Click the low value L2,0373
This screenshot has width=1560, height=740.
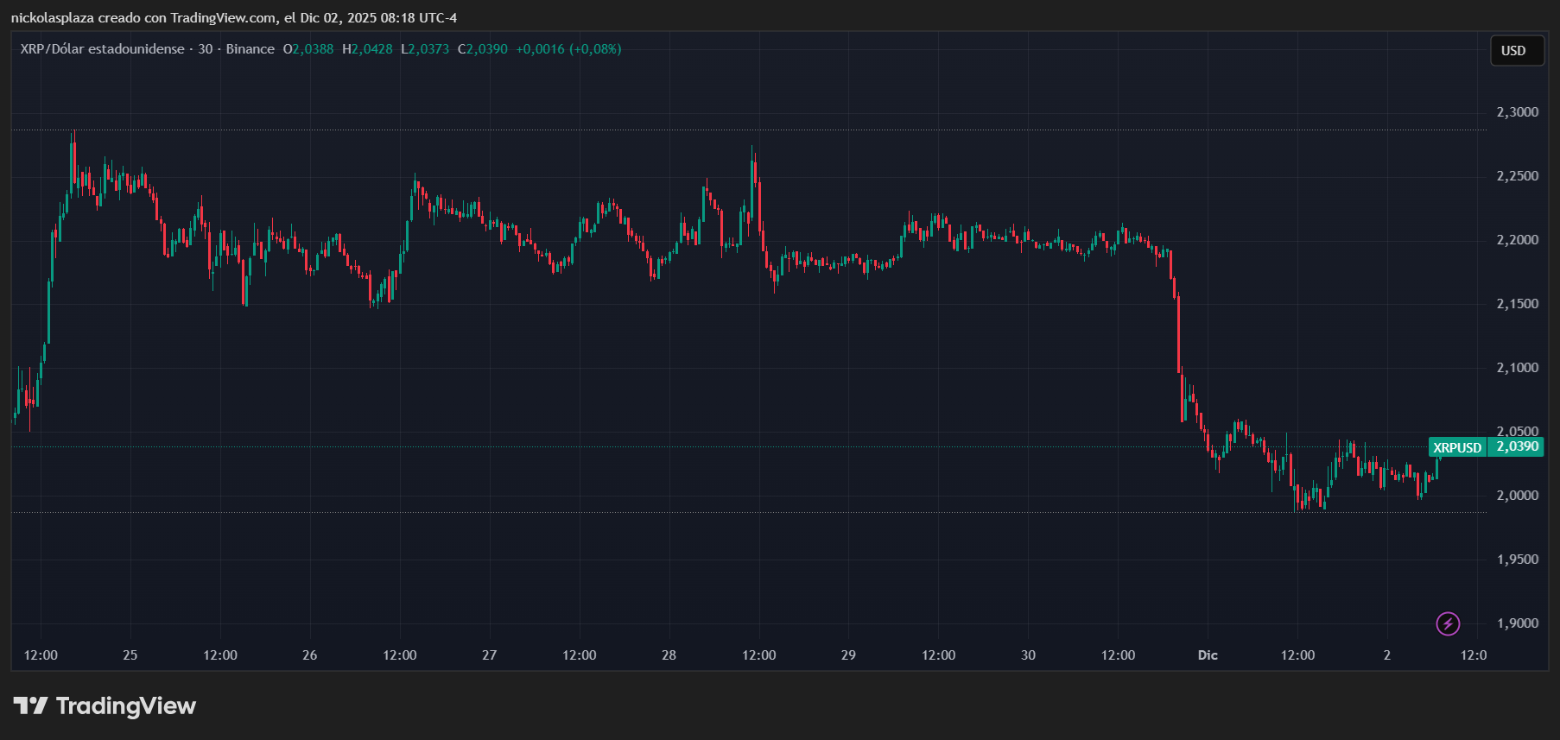coord(425,49)
